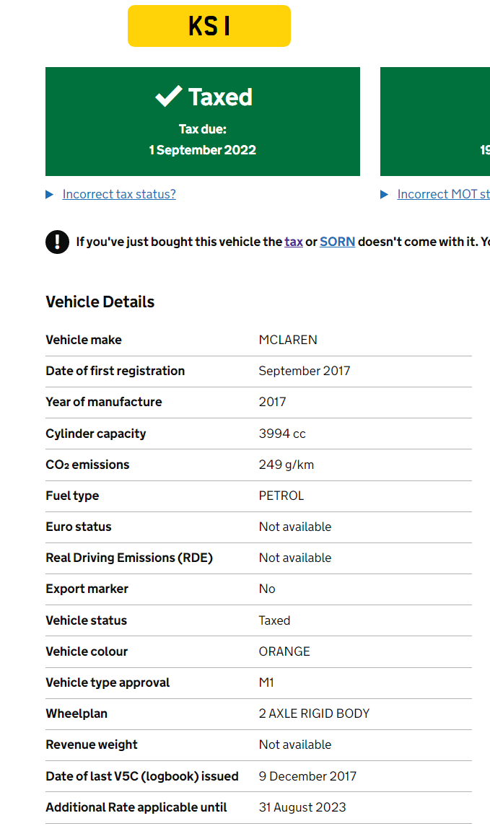490x826 pixels.
Task: Click the 'PETROL' value
Action: coord(281,496)
